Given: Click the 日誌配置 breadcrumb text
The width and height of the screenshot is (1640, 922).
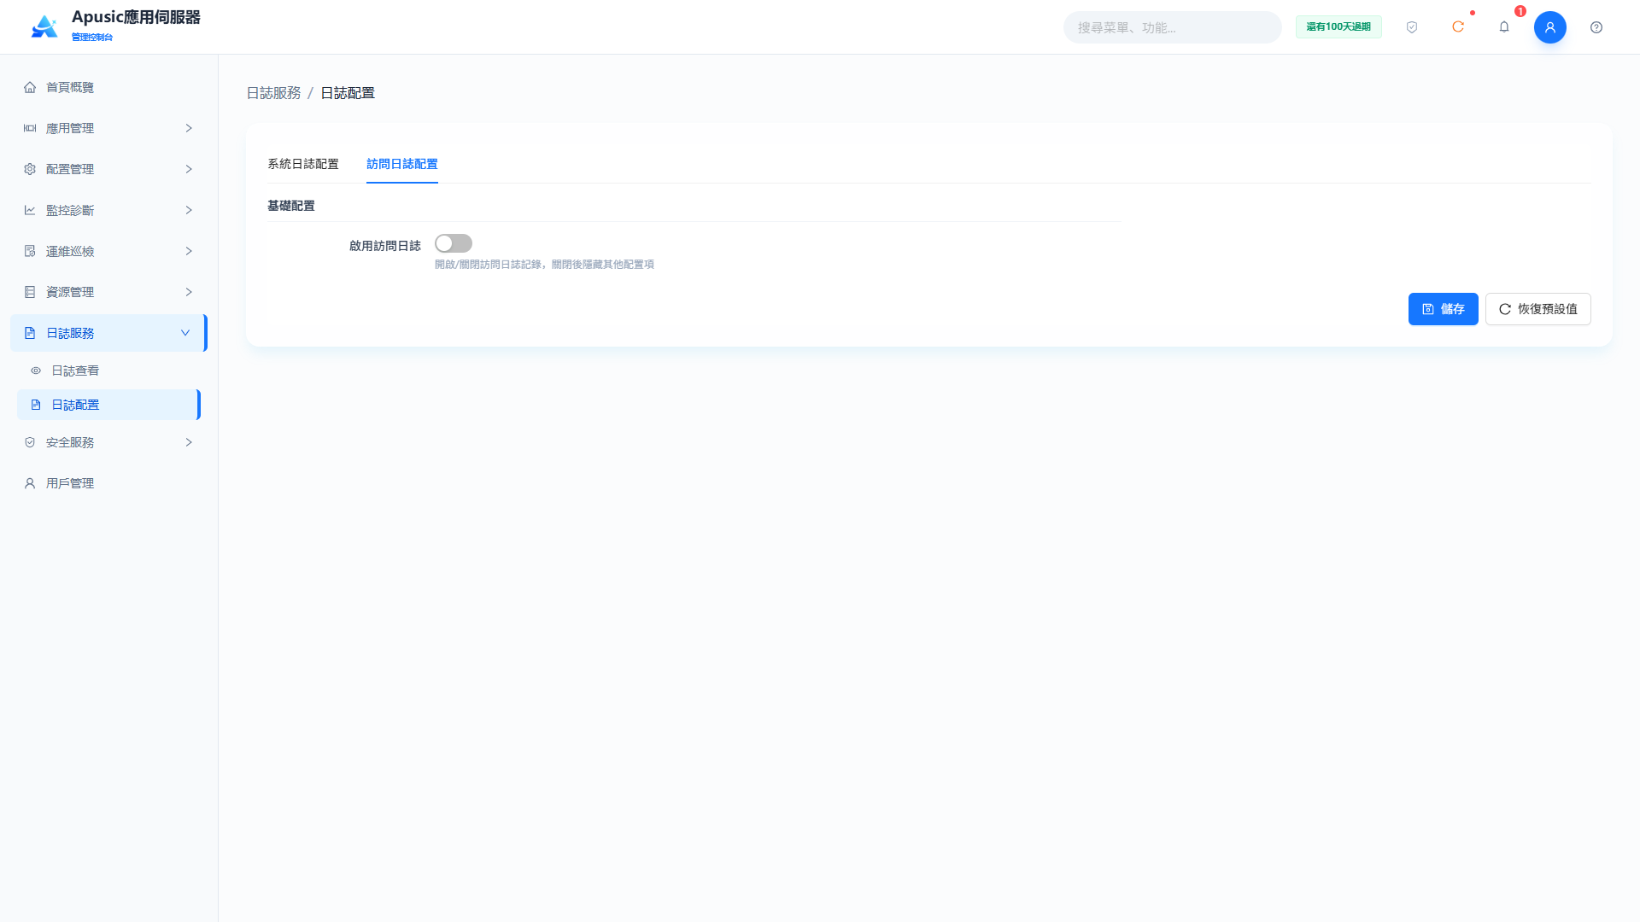Looking at the screenshot, I should pos(348,93).
